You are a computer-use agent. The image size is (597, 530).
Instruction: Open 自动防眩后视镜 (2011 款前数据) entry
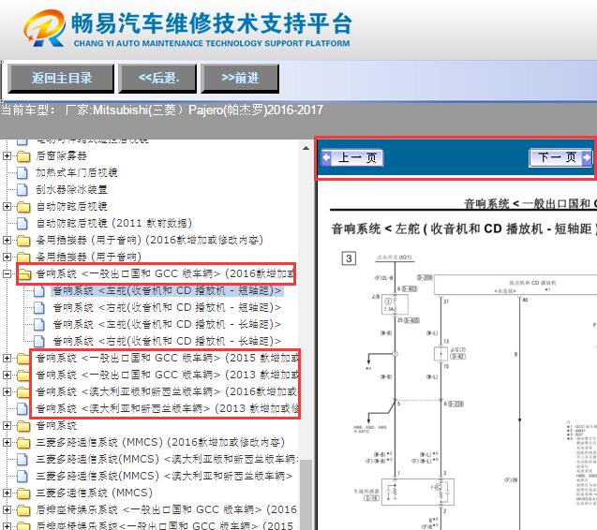(113, 224)
